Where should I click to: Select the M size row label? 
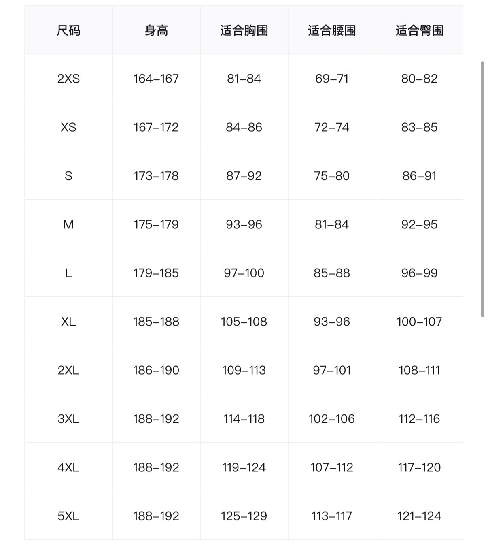tap(68, 224)
